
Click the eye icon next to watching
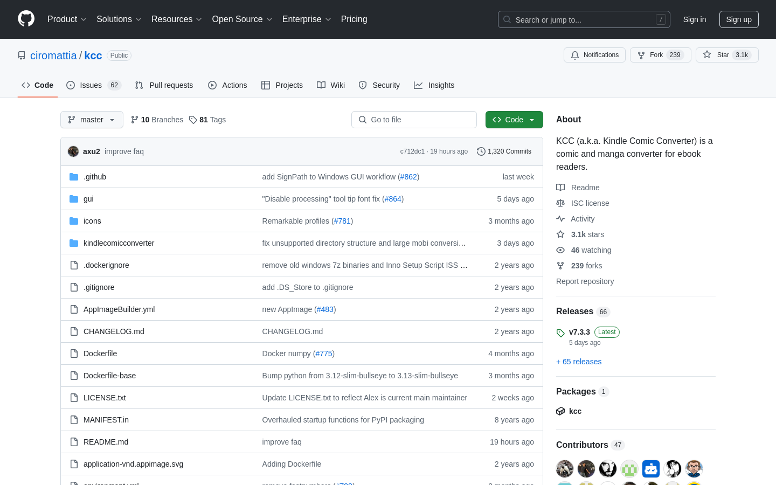click(560, 250)
